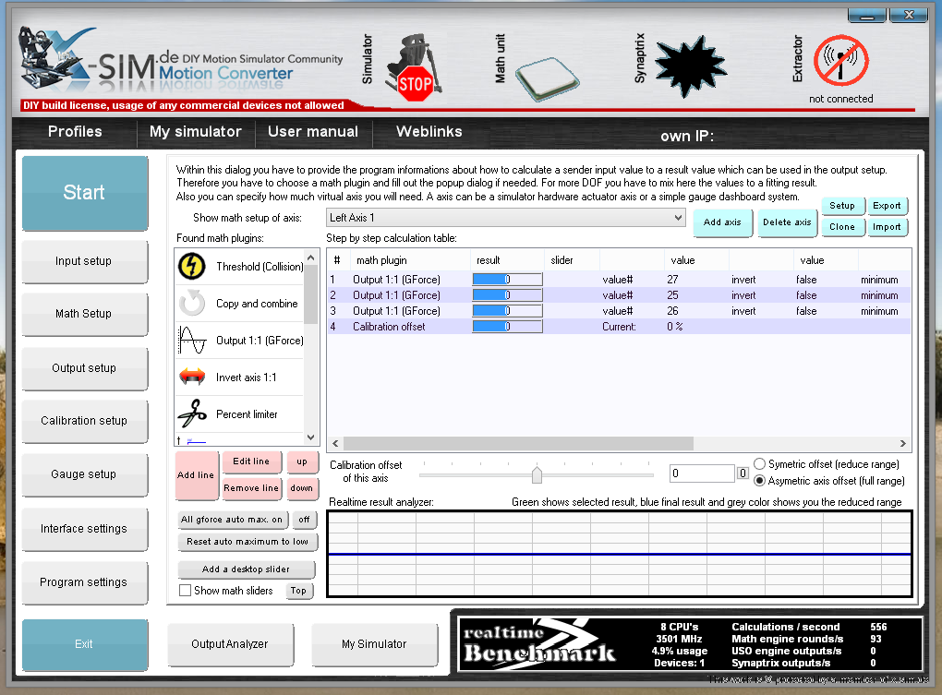Turn gforce auto max. off
The width and height of the screenshot is (942, 695).
[x=305, y=520]
